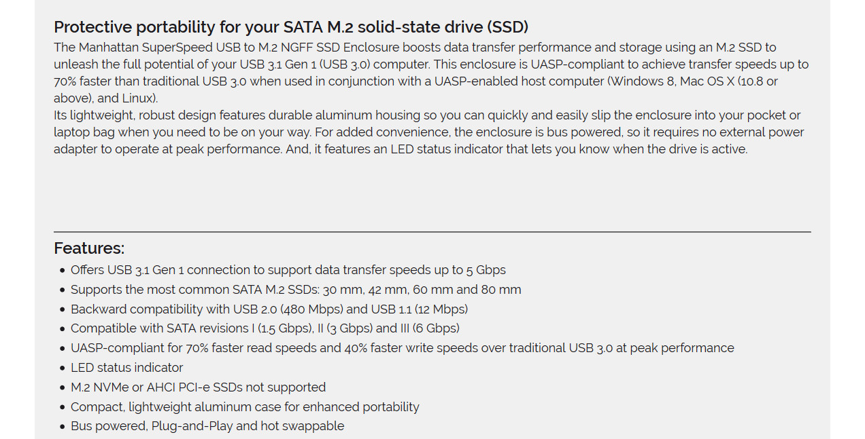
Task: Select the SATA revisions I, II, III bullet
Action: point(265,328)
